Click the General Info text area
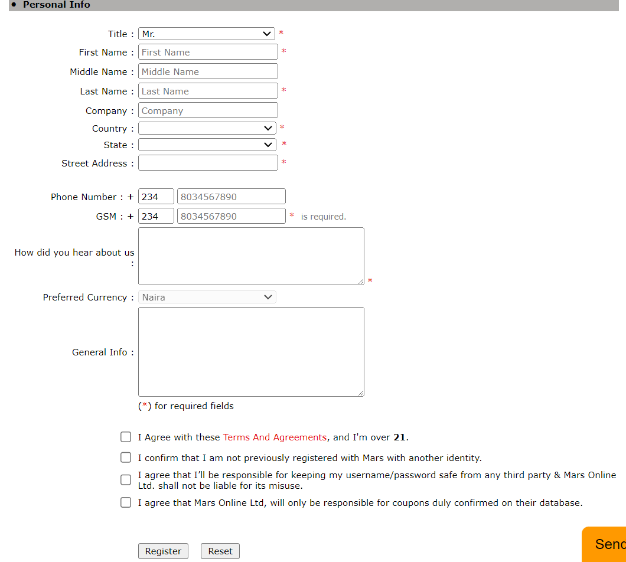The image size is (626, 562). pos(250,351)
